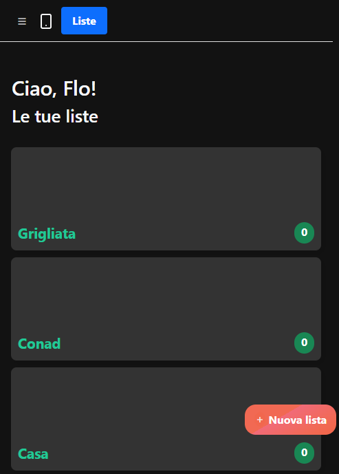
Task: Open the Casa list title
Action: [x=33, y=454]
